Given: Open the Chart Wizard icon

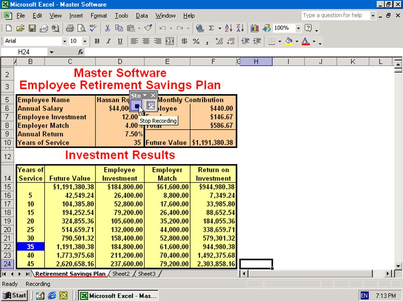Looking at the screenshot, I should [x=254, y=28].
